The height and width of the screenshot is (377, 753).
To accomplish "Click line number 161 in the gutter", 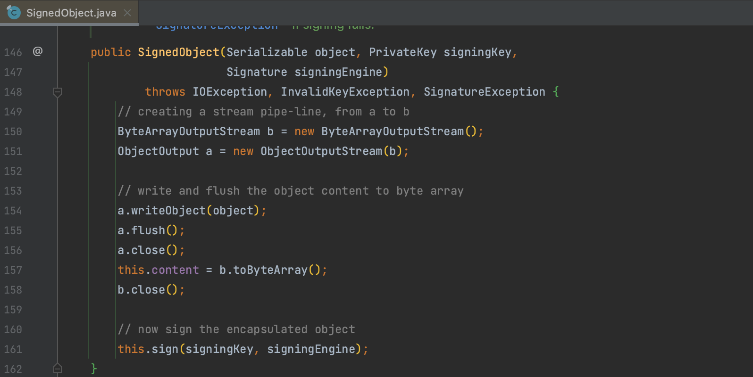I will pyautogui.click(x=13, y=349).
